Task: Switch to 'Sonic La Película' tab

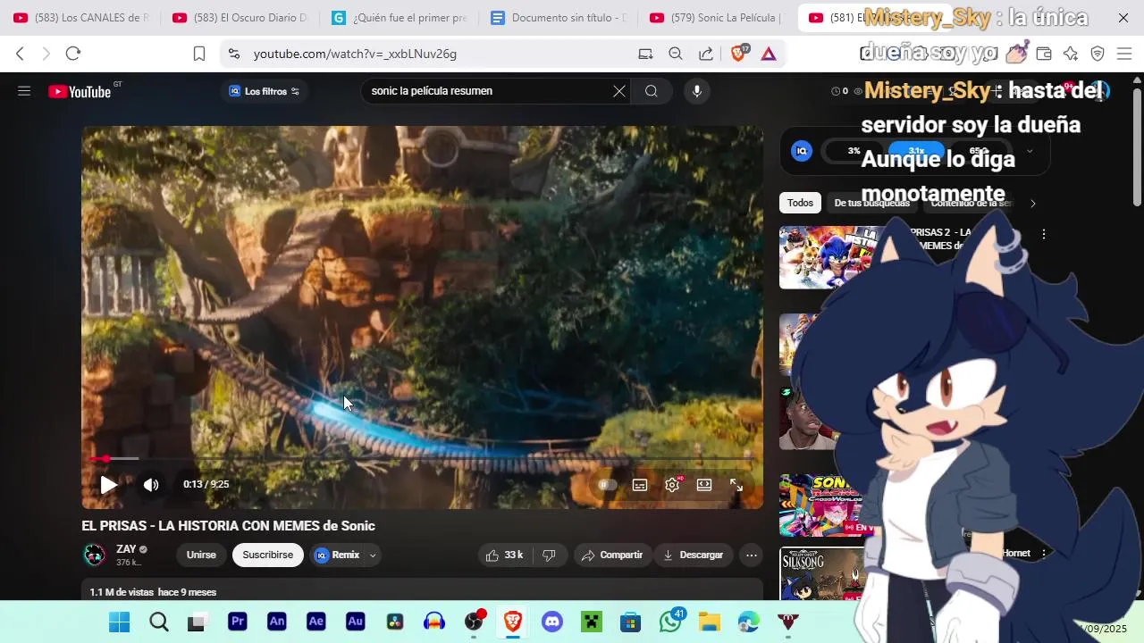Action: (717, 18)
